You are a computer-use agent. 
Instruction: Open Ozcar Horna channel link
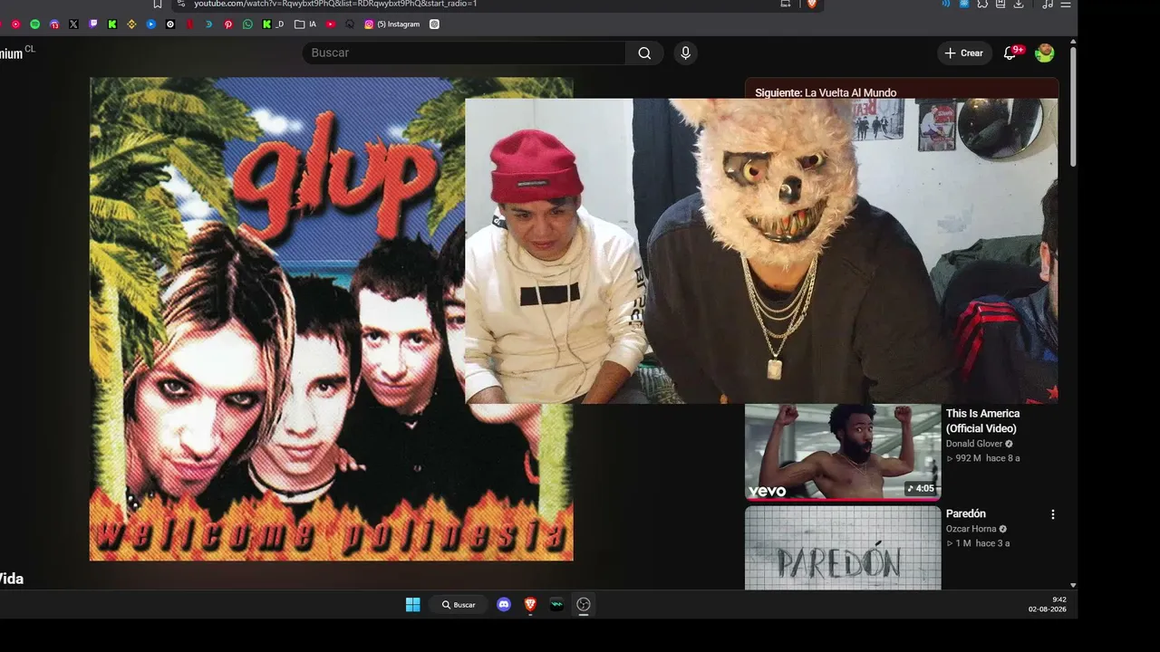971,529
